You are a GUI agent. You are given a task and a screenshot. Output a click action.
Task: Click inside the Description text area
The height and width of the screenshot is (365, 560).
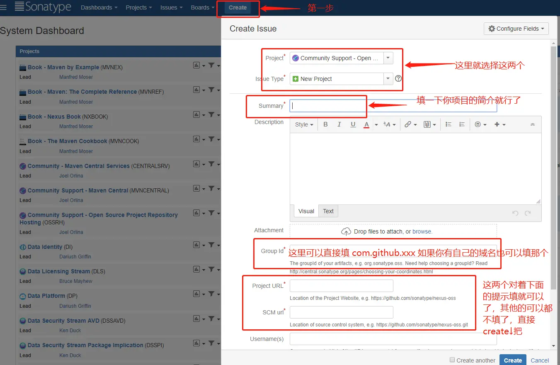click(415, 168)
